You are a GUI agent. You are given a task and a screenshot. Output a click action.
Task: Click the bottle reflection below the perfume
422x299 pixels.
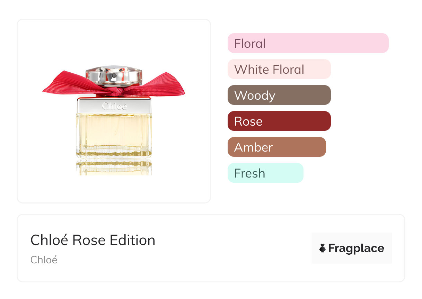114,169
